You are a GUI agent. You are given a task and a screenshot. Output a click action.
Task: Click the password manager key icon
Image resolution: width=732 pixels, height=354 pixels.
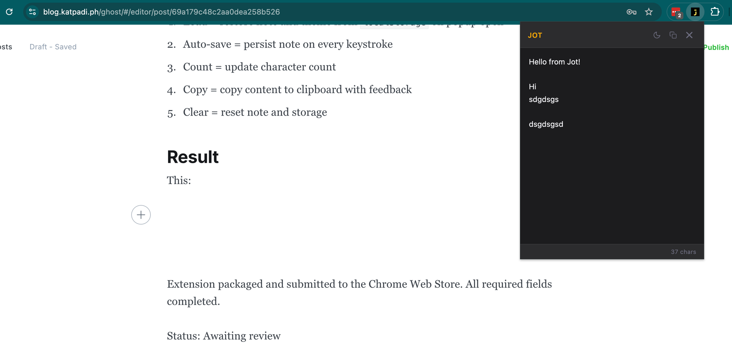click(x=631, y=12)
